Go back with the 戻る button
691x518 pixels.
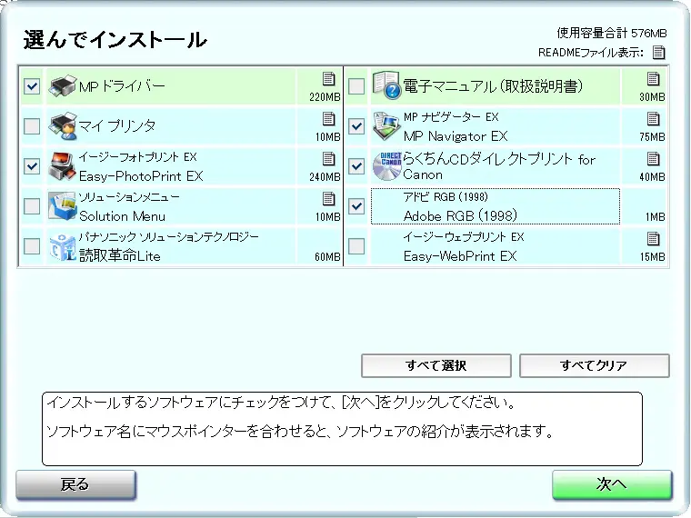point(75,485)
